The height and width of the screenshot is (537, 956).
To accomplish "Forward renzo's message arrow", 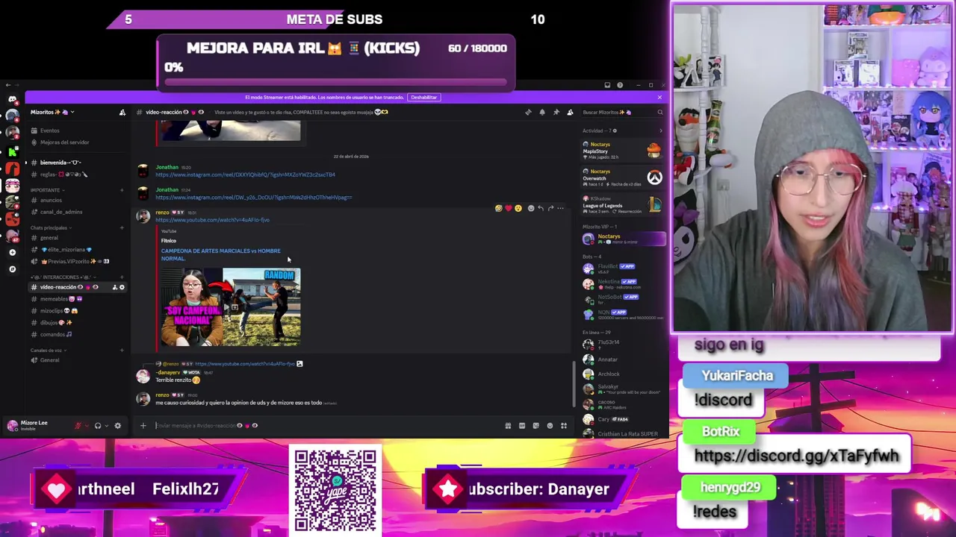I will click(x=550, y=208).
